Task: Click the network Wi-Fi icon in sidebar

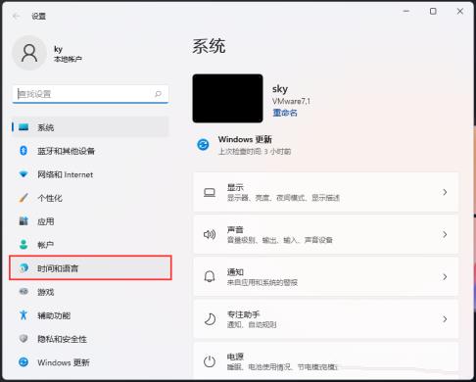Action: coord(24,174)
